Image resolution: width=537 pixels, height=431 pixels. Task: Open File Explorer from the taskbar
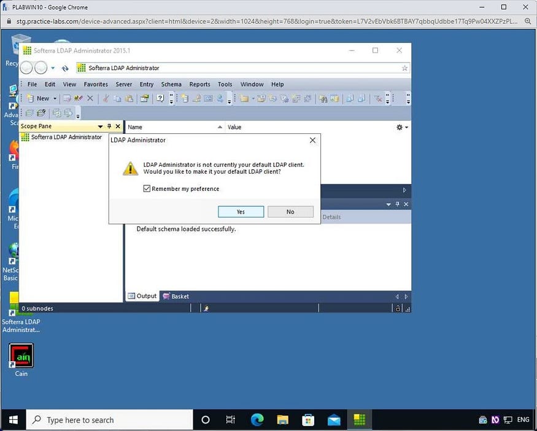[282, 420]
